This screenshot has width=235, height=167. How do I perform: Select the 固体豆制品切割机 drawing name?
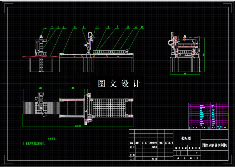coord(214,145)
